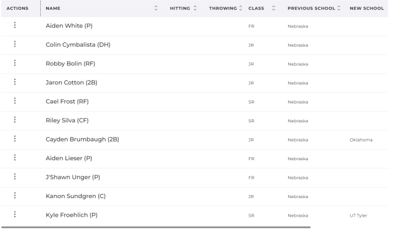Click the horizontal scrollbar under the table
The width and height of the screenshot is (393, 233).
(156, 227)
